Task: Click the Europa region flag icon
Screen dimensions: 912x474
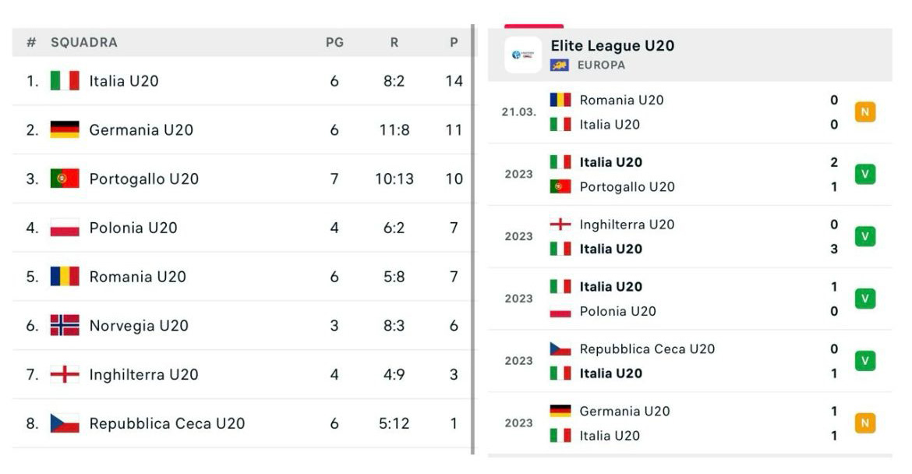Action: (559, 65)
